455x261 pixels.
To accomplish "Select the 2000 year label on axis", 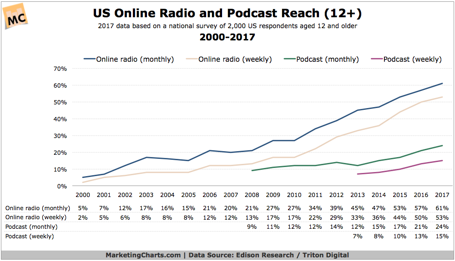I will coord(83,195).
